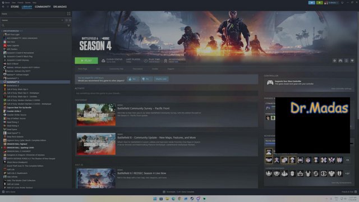Click the Maybe Later button
This screenshot has width=359, height=202.
[x=161, y=79]
